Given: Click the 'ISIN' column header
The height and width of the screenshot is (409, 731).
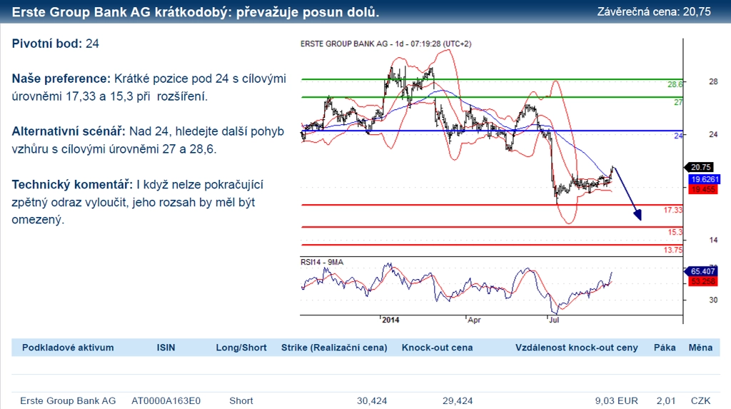Looking at the screenshot, I should [166, 348].
